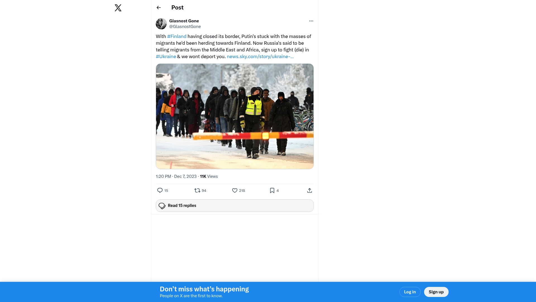This screenshot has height=302, width=536.
Task: Open the @GlasnostGone handle
Action: pos(185,27)
